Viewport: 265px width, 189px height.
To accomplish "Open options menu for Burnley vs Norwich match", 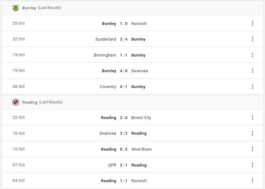I will click(252, 23).
